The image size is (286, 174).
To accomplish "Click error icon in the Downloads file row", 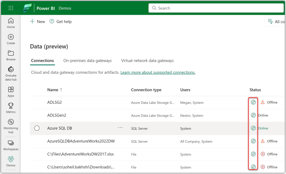I will [x=263, y=167].
